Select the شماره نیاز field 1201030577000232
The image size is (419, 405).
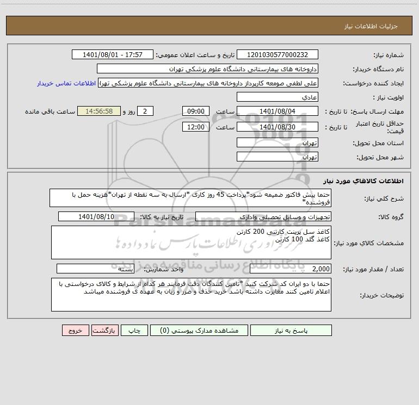point(278,54)
